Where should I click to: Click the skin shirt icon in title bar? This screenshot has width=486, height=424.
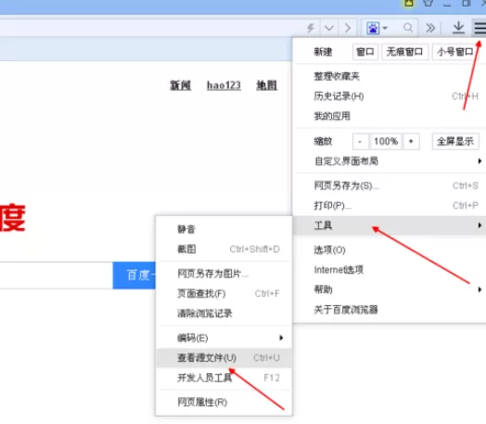[428, 3]
